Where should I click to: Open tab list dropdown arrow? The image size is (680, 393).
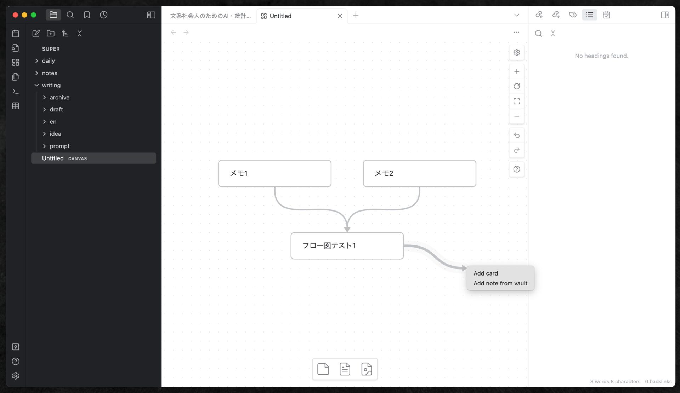coord(516,15)
